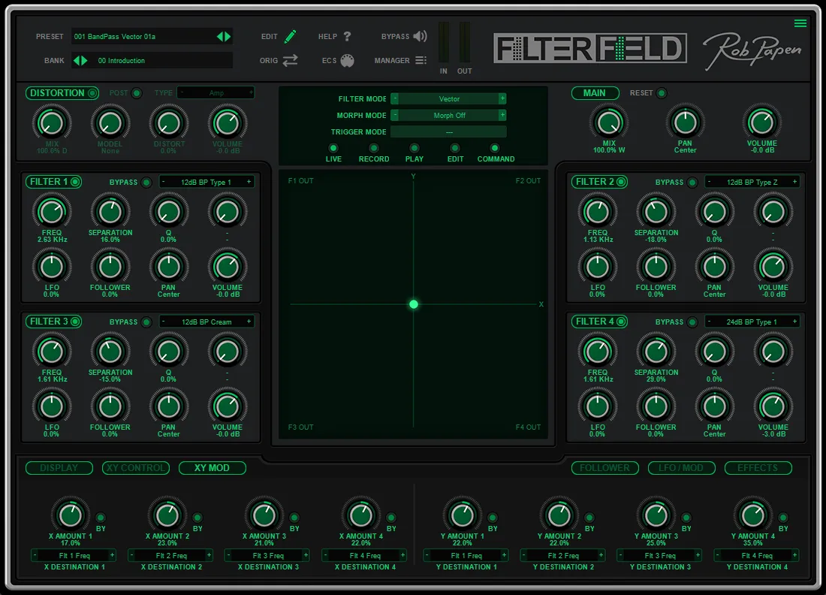
Task: Select EDIT mode radio LED
Action: 454,148
